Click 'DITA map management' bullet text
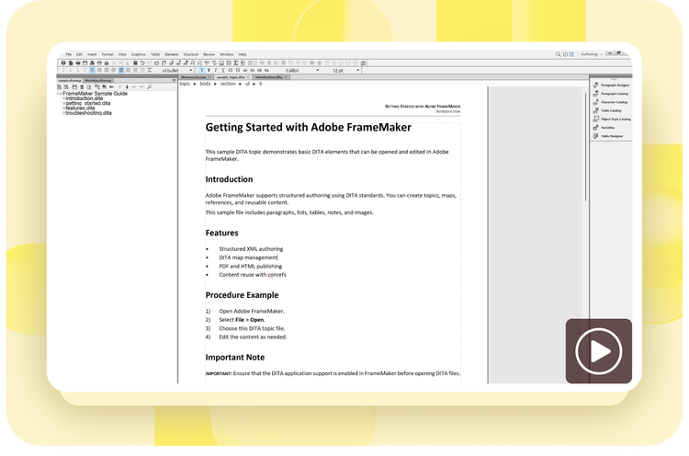Image resolution: width=689 pixels, height=456 pixels. click(248, 257)
